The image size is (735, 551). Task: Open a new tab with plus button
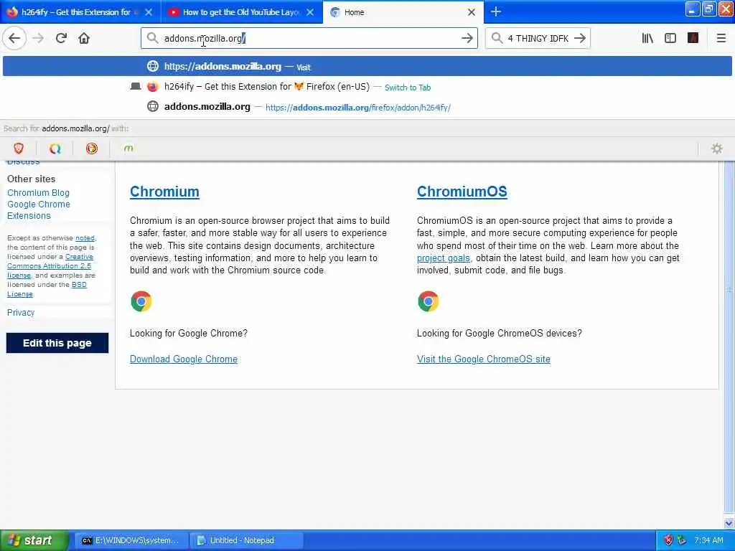pos(495,11)
